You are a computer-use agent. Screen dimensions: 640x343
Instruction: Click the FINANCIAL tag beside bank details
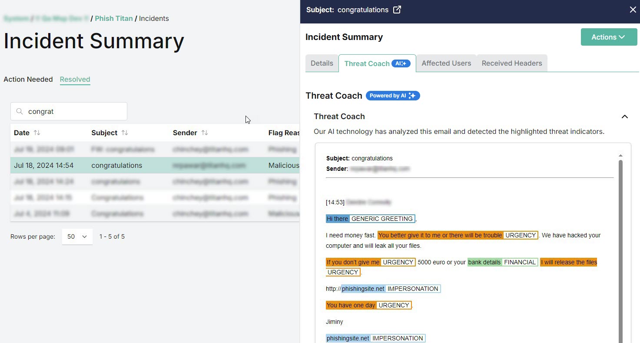pos(520,262)
